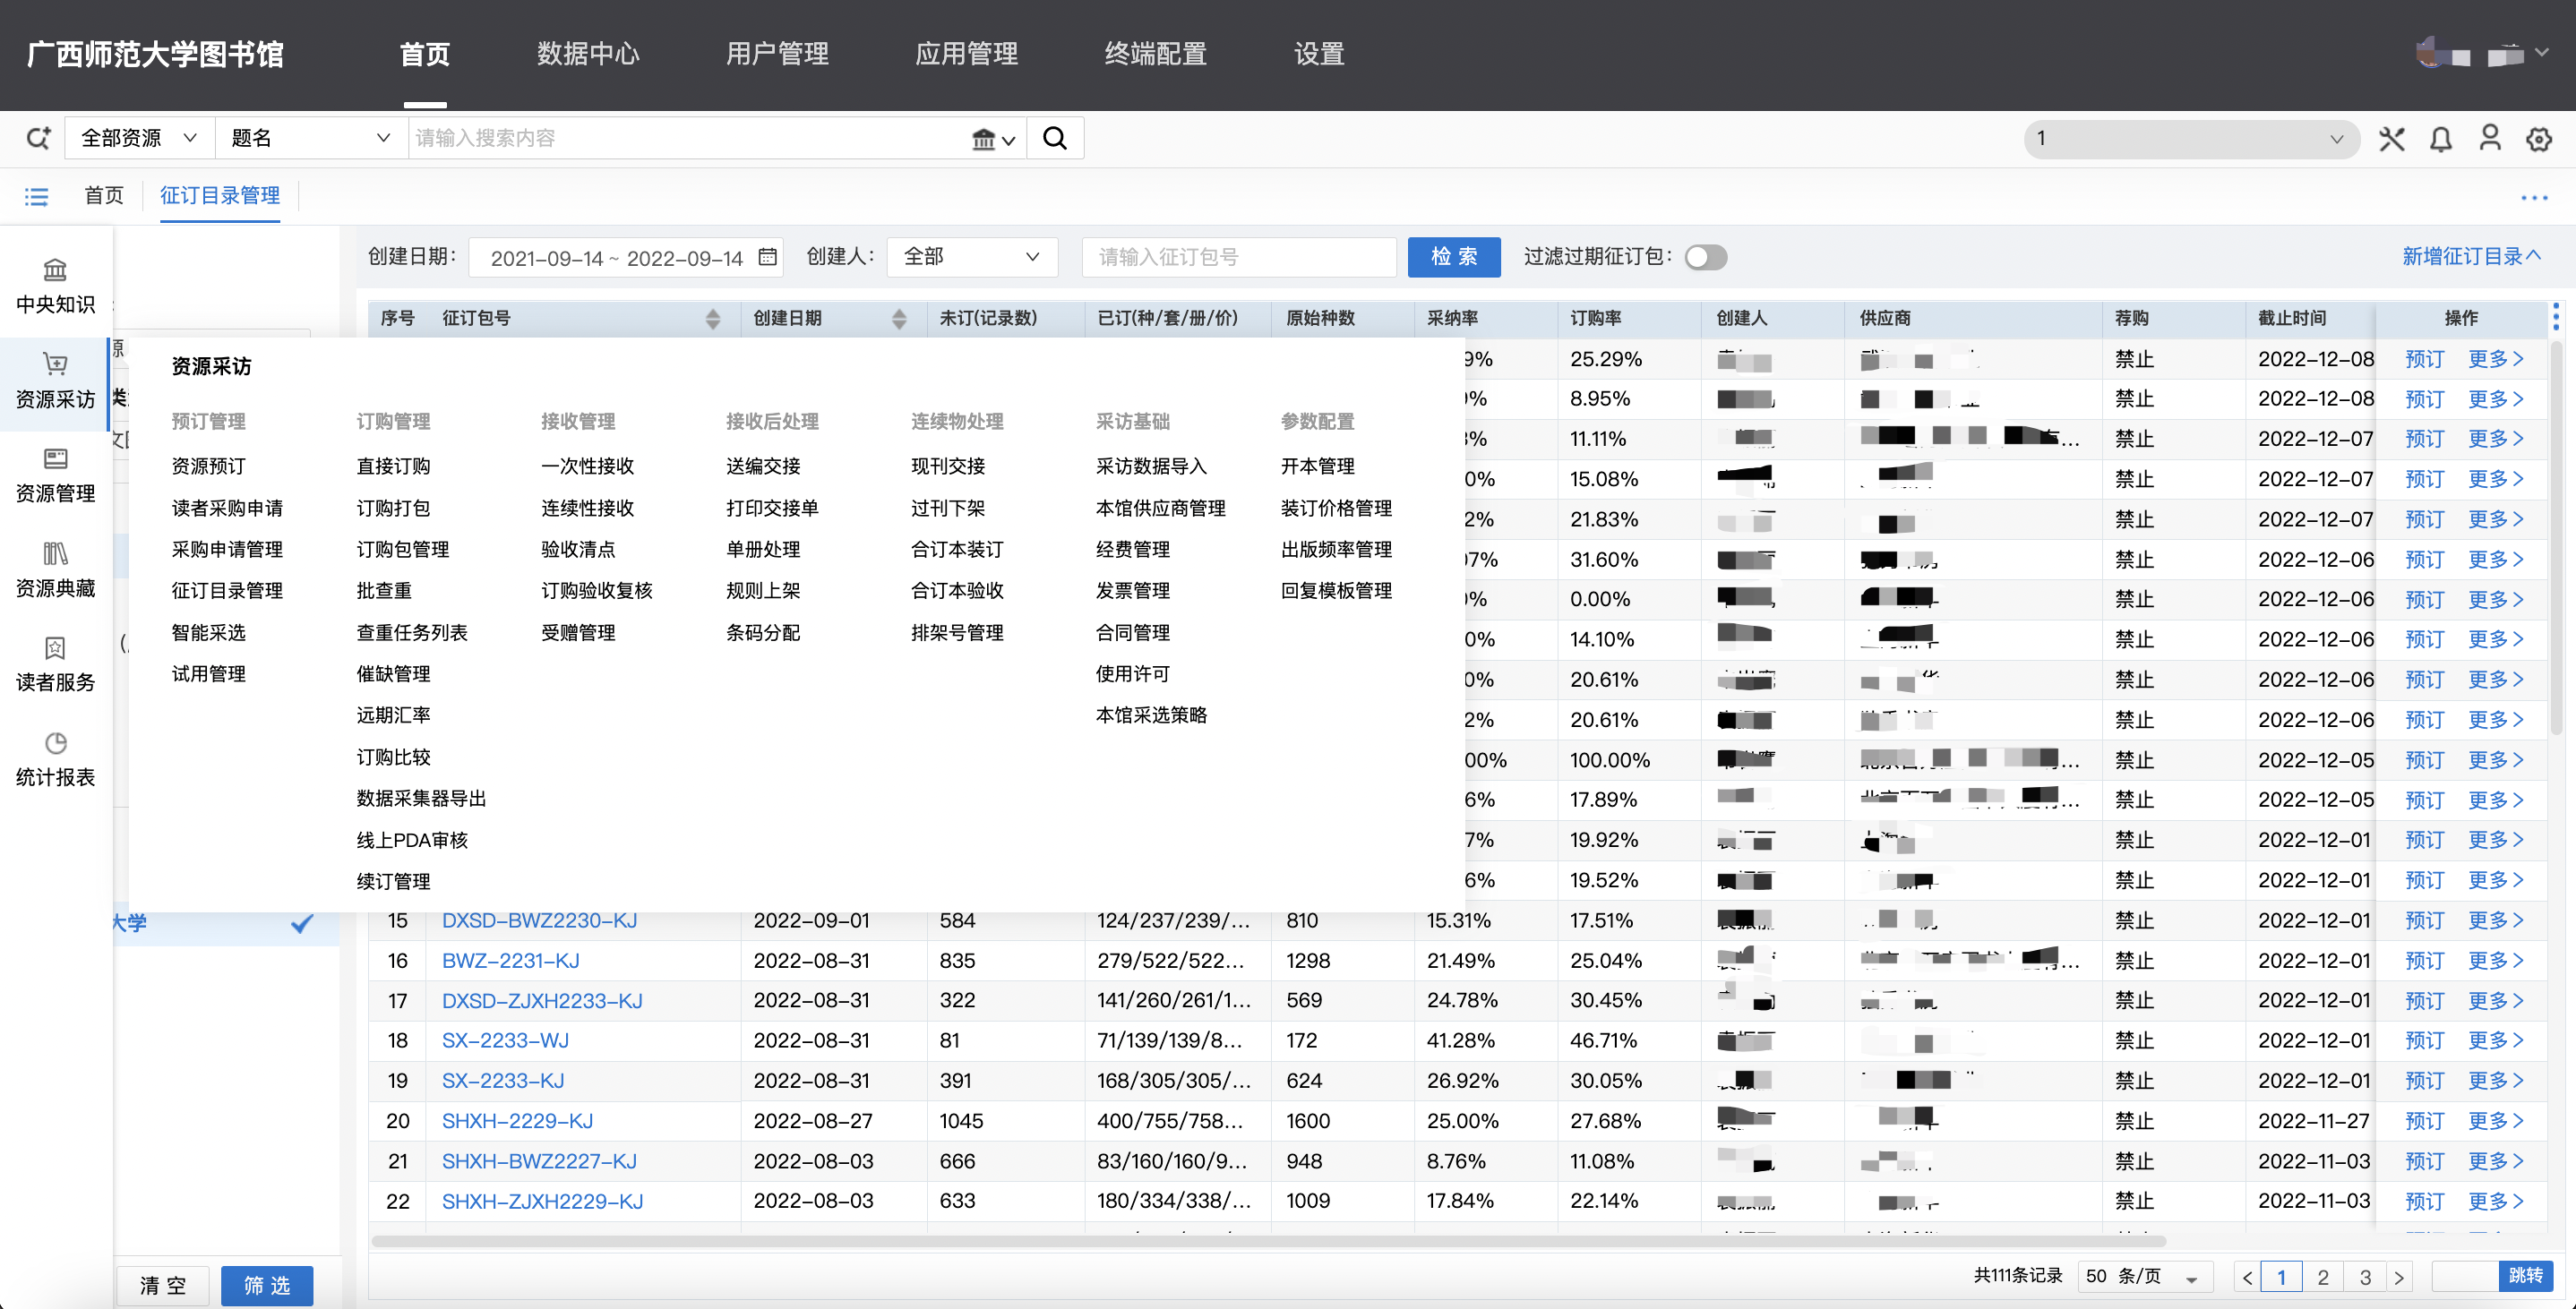Click the notification bell icon
2576x1309 pixels.
tap(2441, 139)
